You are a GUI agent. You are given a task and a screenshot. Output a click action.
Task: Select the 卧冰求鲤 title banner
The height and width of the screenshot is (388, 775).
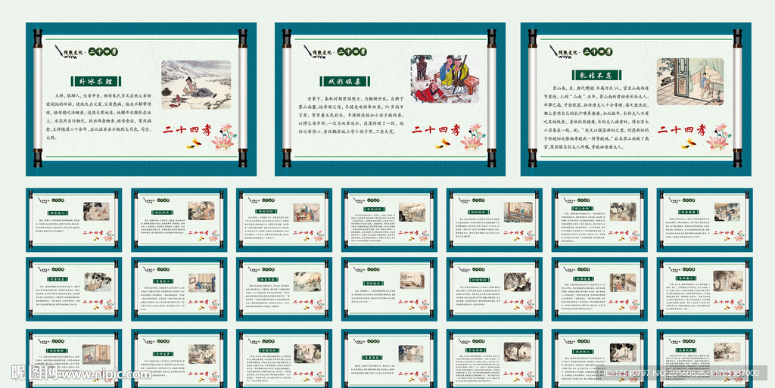[x=96, y=82]
